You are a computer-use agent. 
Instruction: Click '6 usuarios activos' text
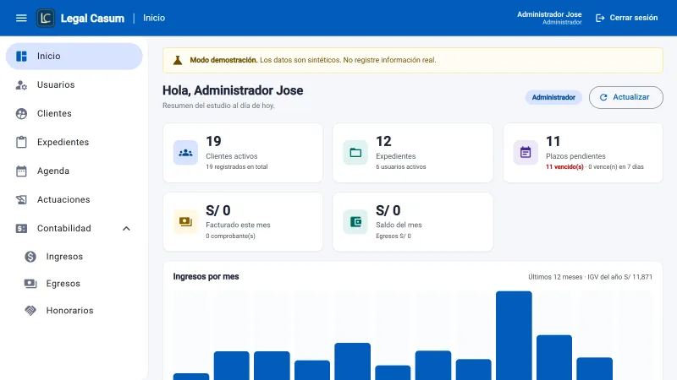click(x=400, y=166)
